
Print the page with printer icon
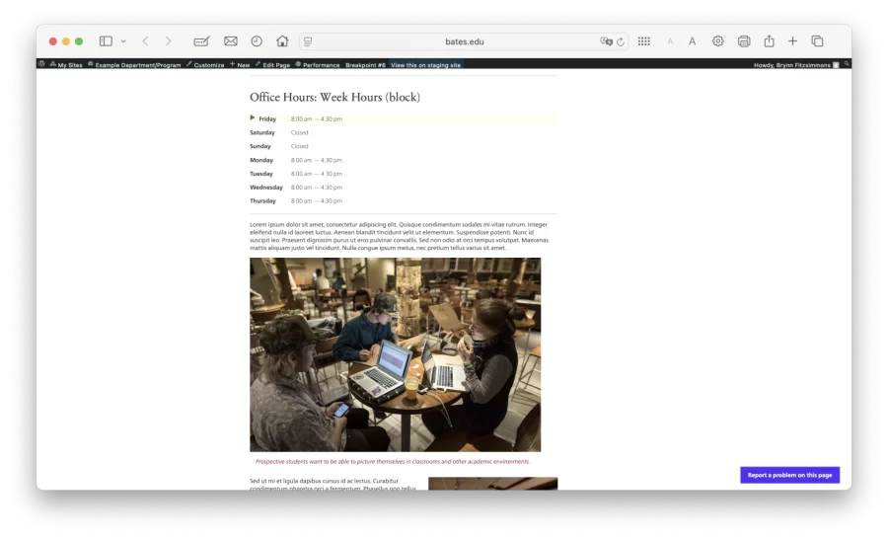pos(744,40)
